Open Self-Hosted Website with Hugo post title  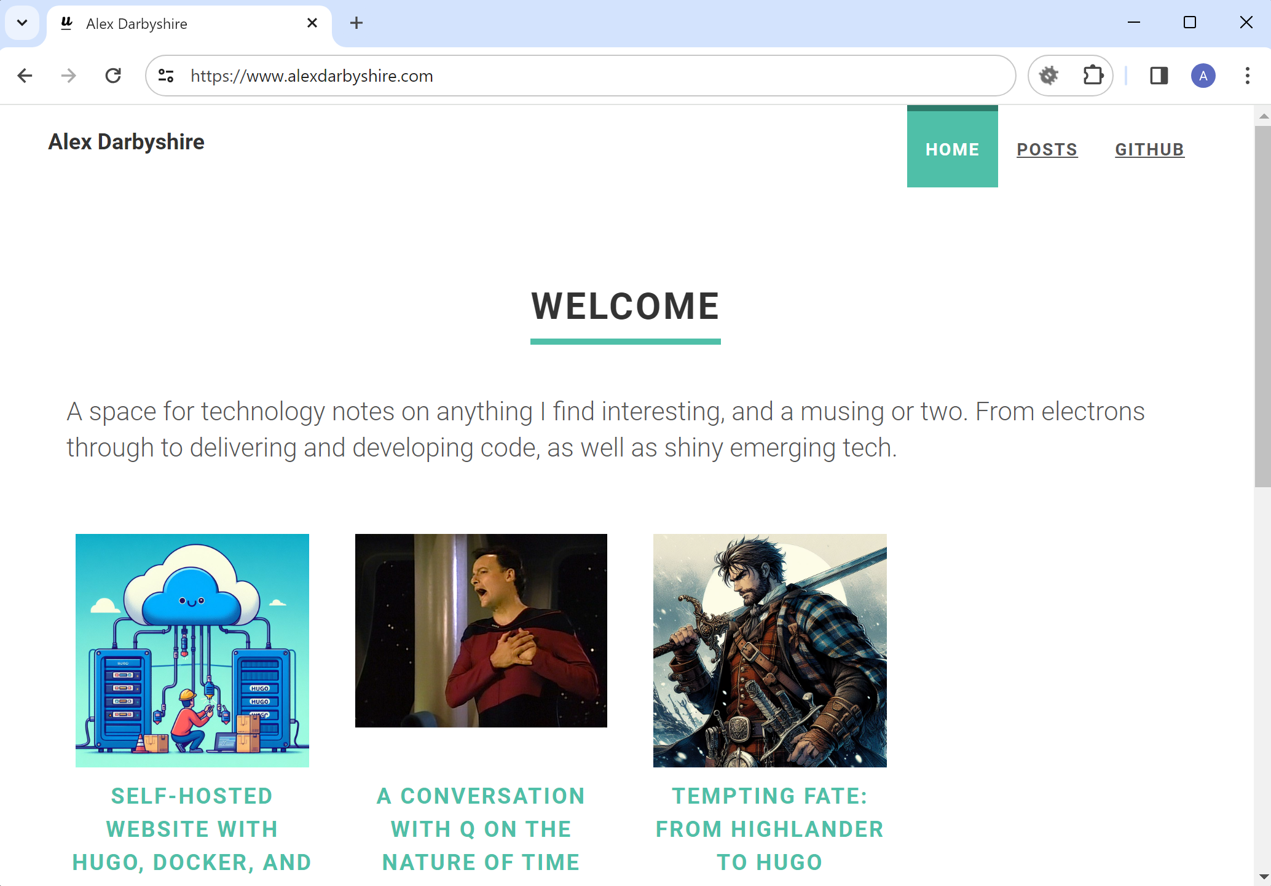(192, 829)
